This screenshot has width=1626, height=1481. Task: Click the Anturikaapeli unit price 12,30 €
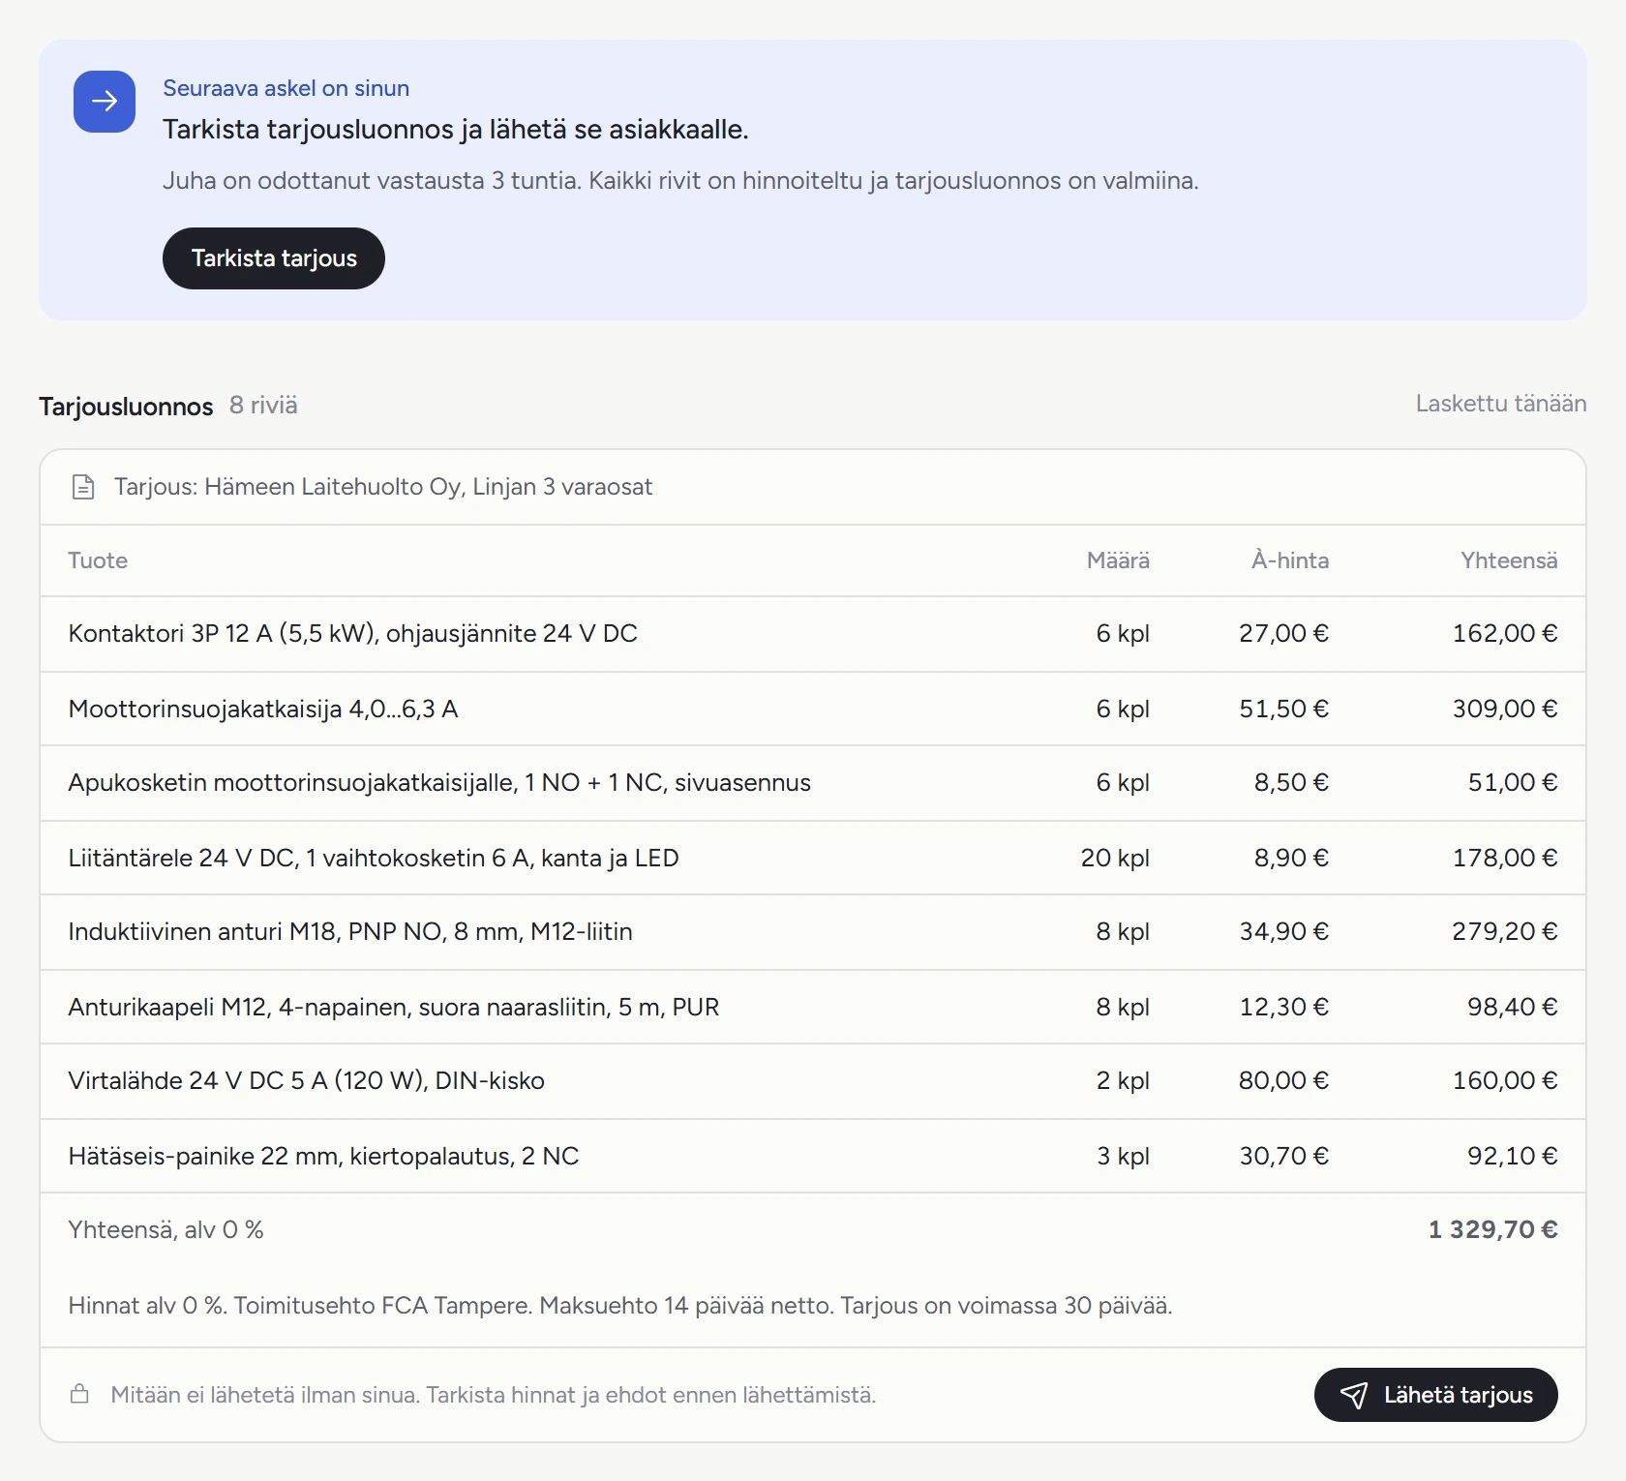(1284, 1007)
